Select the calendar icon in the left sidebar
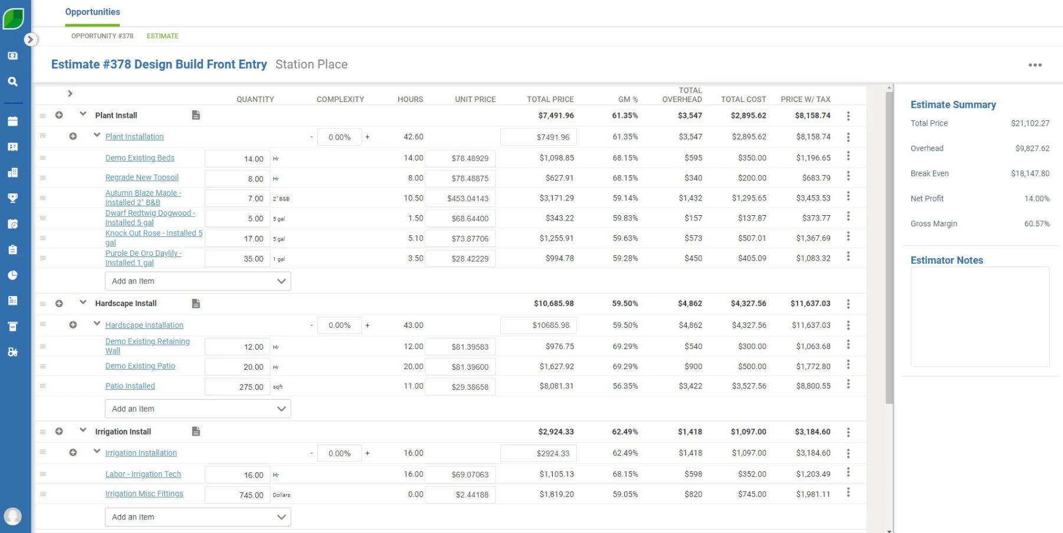Image resolution: width=1063 pixels, height=533 pixels. pyautogui.click(x=12, y=121)
